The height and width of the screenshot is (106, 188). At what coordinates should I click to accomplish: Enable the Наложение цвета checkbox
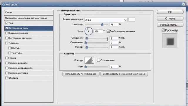pyautogui.click(x=6, y=63)
